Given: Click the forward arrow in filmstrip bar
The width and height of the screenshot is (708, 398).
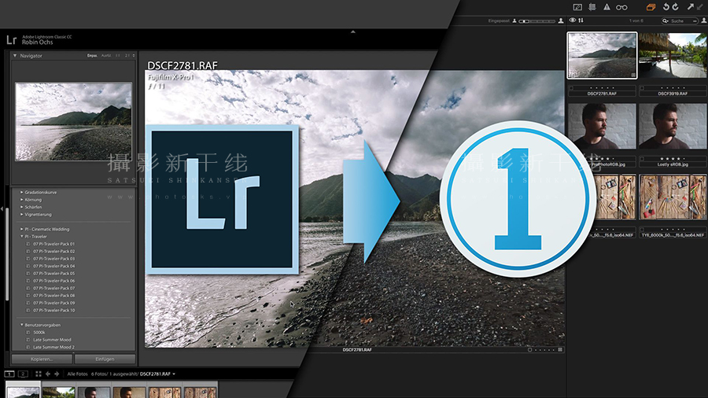Looking at the screenshot, I should point(57,374).
